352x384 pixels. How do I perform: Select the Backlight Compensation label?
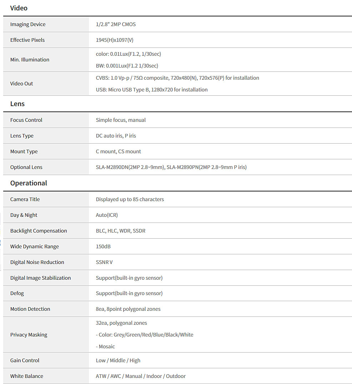click(39, 231)
